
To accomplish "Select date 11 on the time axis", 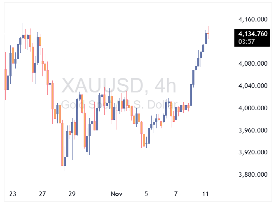I will 206,194.
